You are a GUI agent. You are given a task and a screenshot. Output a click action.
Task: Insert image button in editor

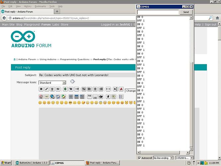(x=47, y=97)
